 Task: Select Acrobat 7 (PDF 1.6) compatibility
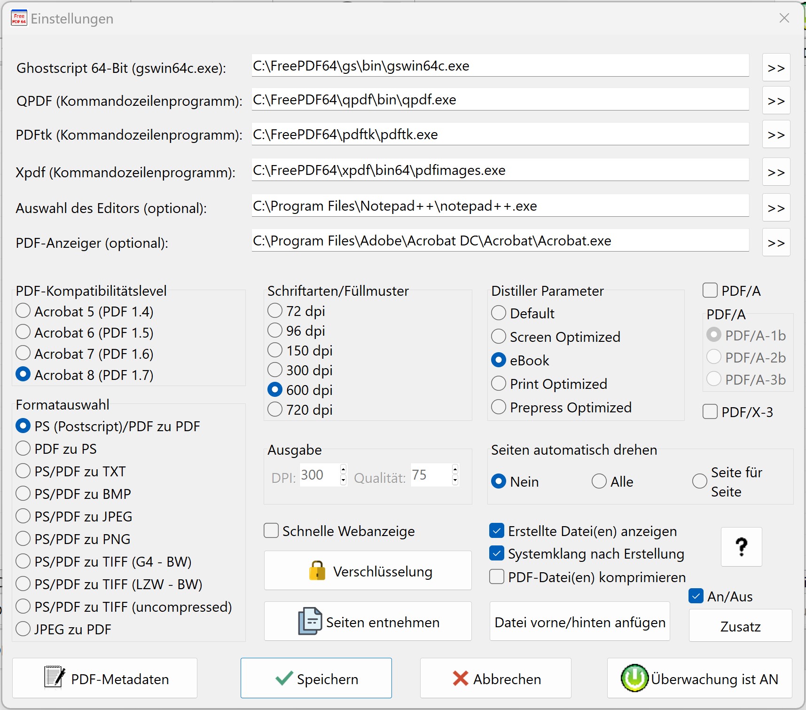coord(85,354)
